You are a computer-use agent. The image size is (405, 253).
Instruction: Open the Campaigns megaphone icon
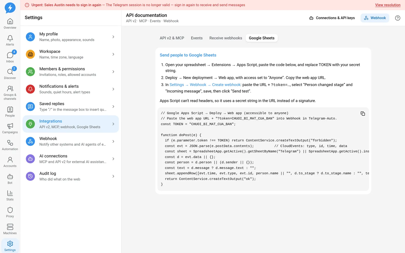coord(10,129)
